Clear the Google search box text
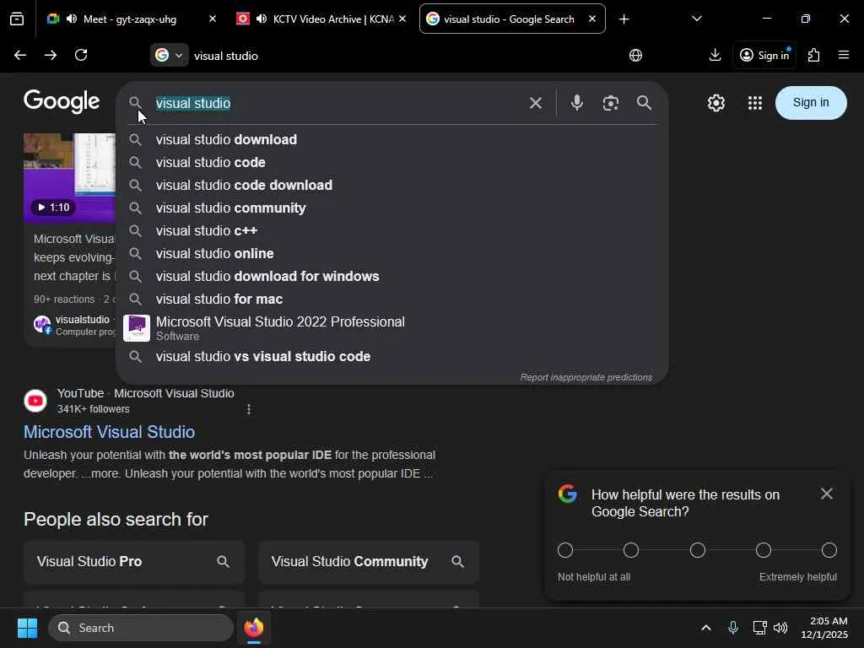 [536, 103]
